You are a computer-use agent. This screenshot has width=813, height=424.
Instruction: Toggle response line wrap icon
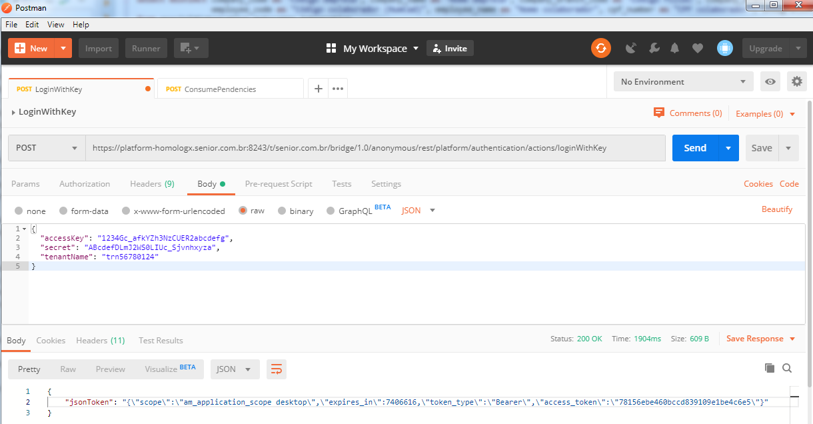coord(276,369)
